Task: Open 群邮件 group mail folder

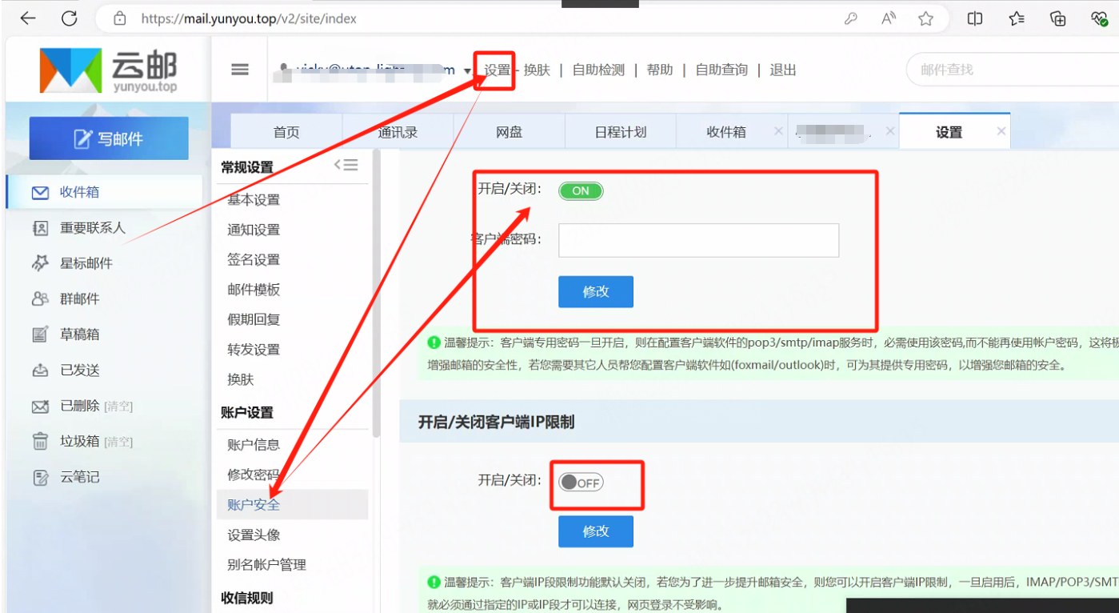Action: [80, 298]
